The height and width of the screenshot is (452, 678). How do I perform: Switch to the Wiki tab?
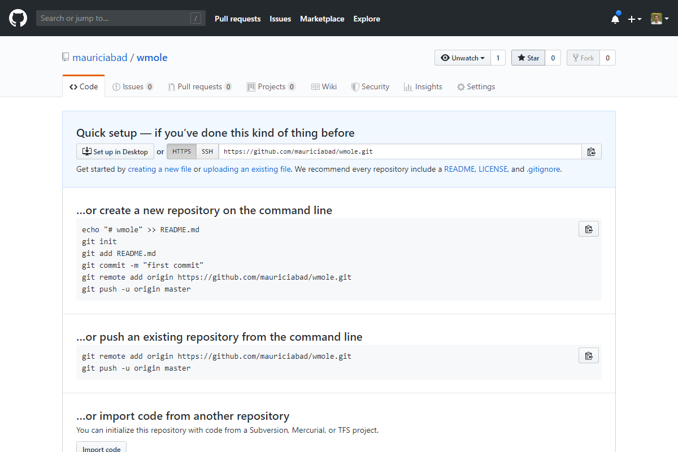coord(324,86)
